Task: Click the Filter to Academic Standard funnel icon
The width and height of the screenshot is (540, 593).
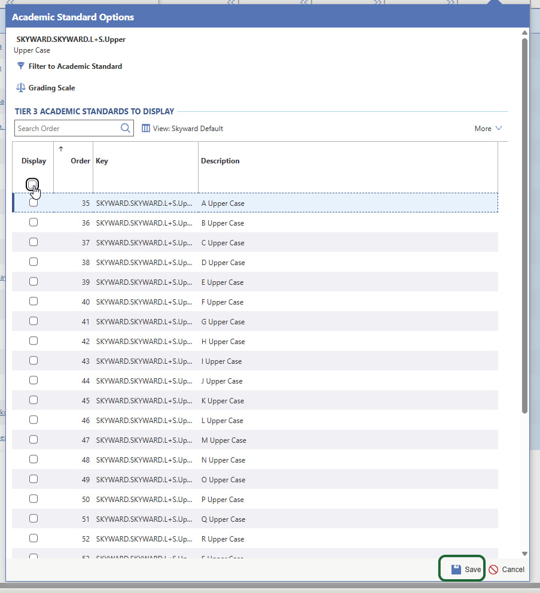Action: point(21,66)
